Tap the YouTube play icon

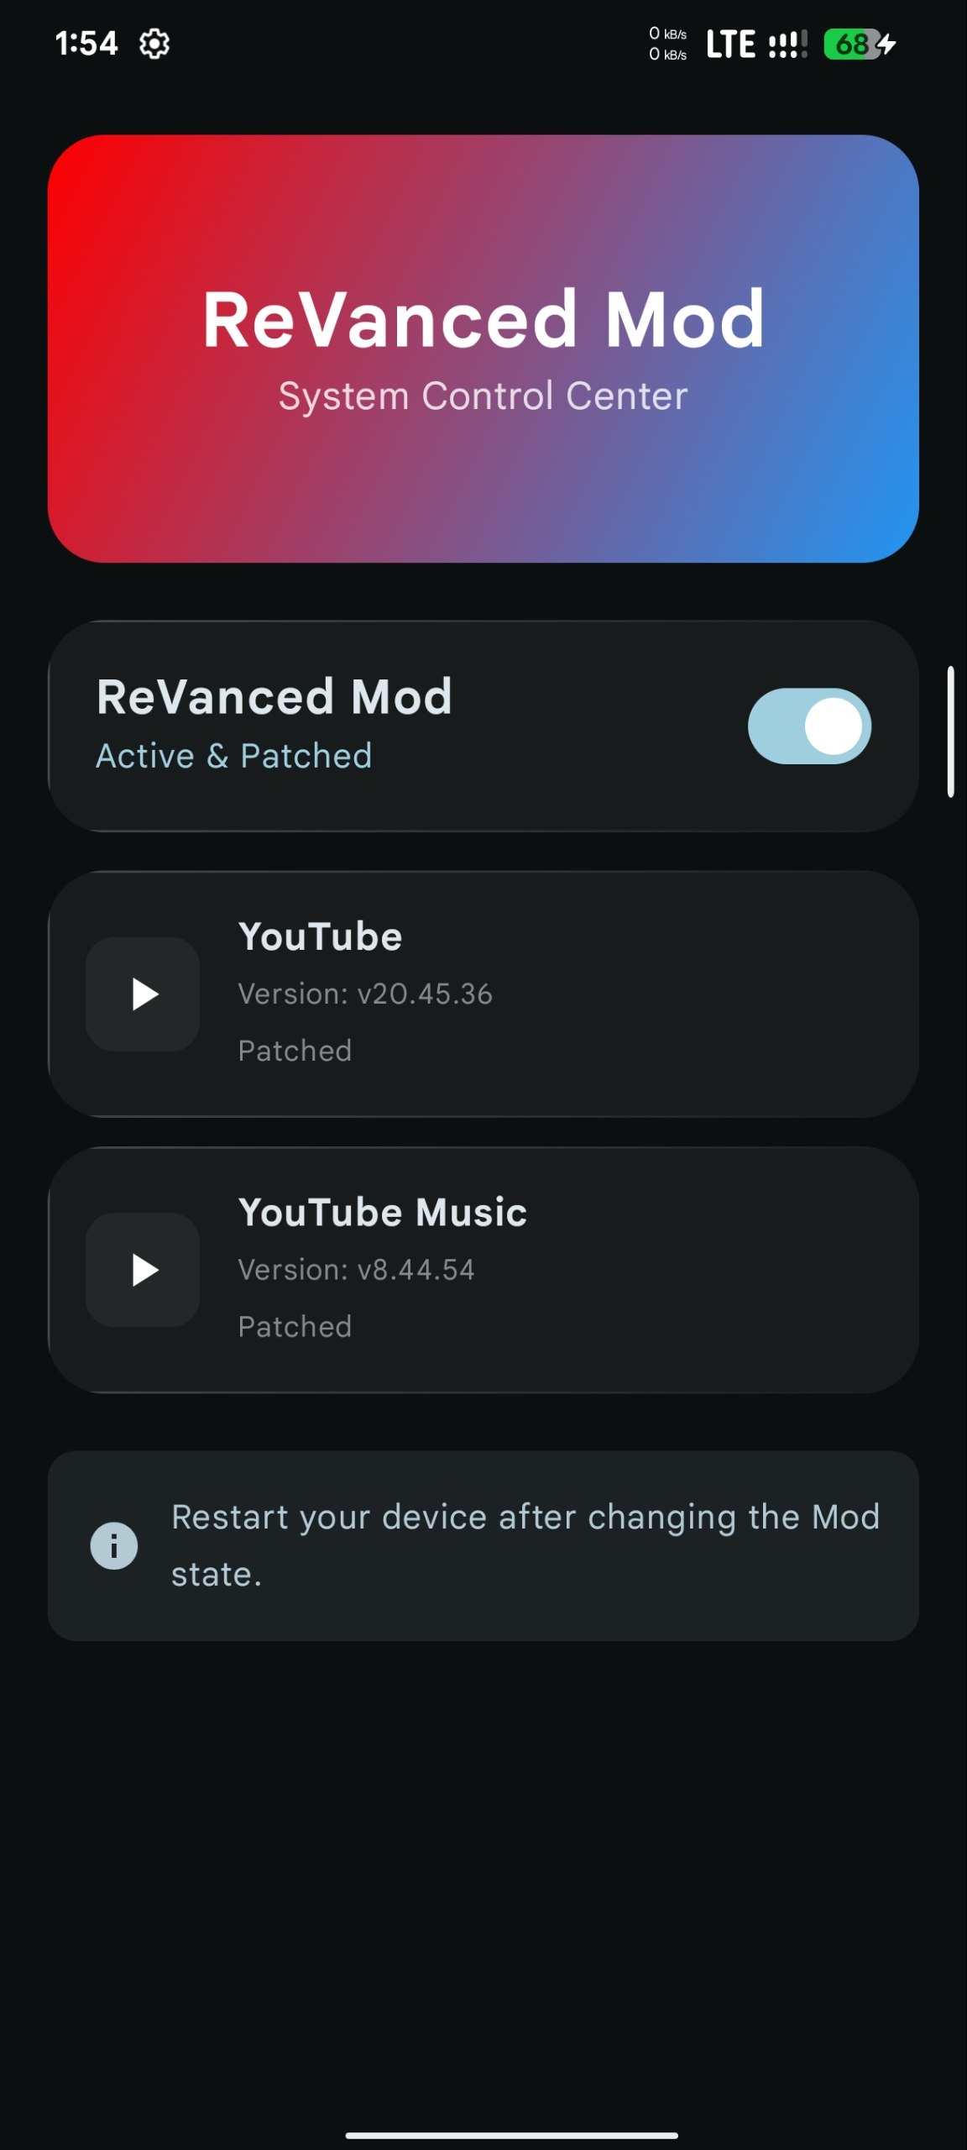143,994
